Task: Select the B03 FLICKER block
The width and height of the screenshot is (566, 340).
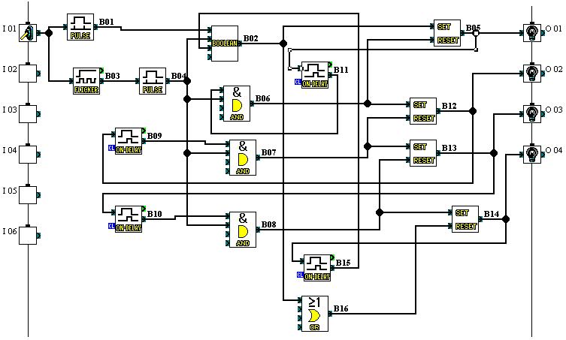Action: pos(86,81)
